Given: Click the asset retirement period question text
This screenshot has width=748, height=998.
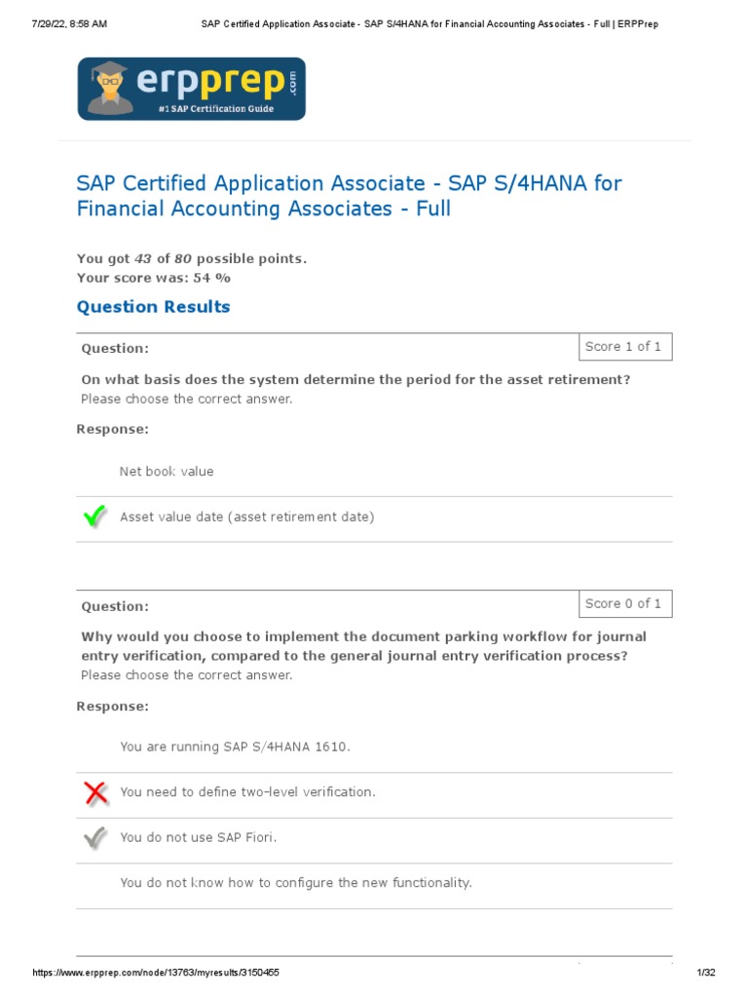Looking at the screenshot, I should pos(355,380).
